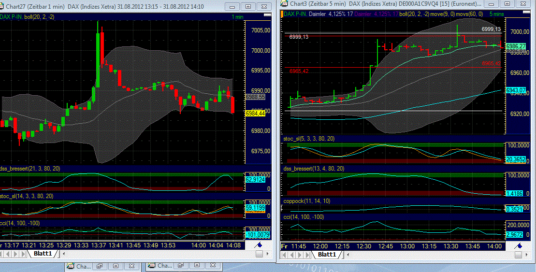Maximize the first minimized Cha... window

click(x=116, y=266)
